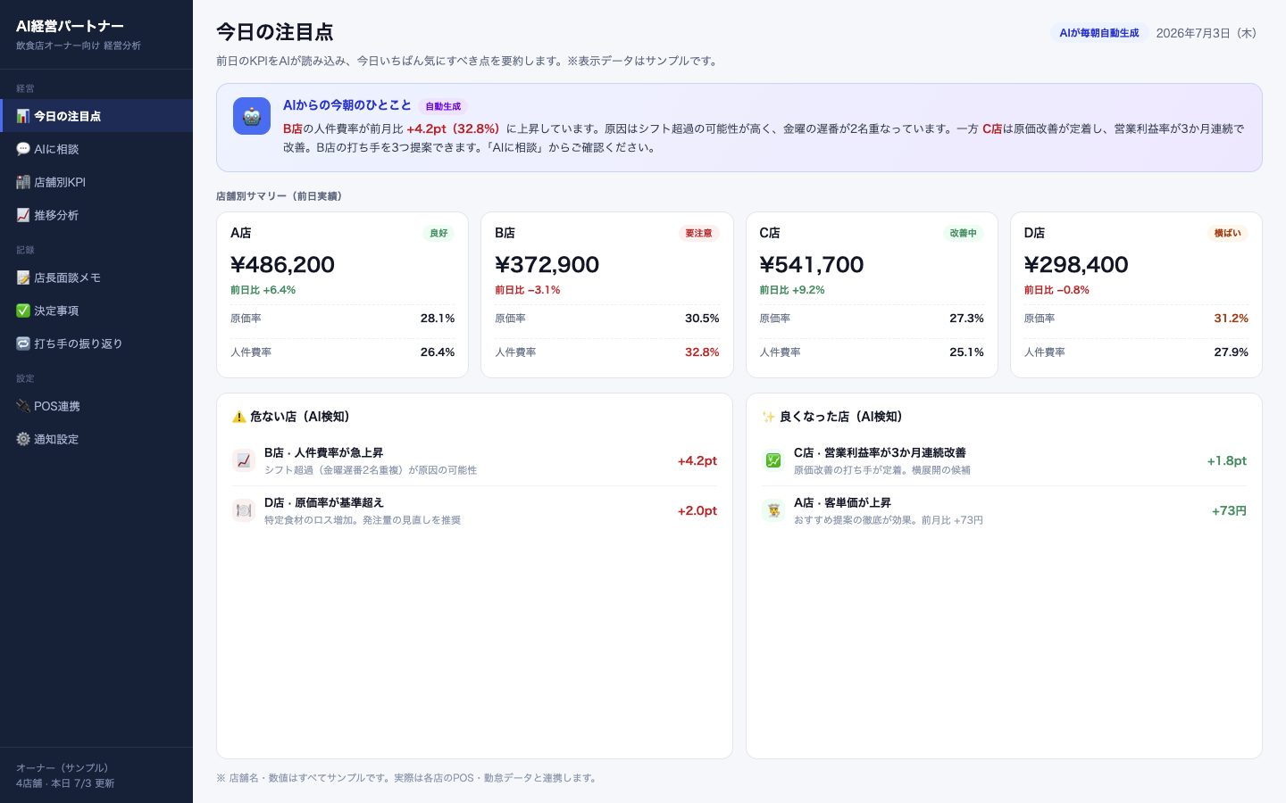The width and height of the screenshot is (1286, 803).
Task: Click the green checkmark icon for 決定事項
Action: pos(23,310)
